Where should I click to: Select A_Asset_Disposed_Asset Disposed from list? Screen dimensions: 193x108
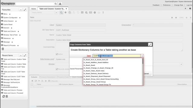(x=97, y=76)
